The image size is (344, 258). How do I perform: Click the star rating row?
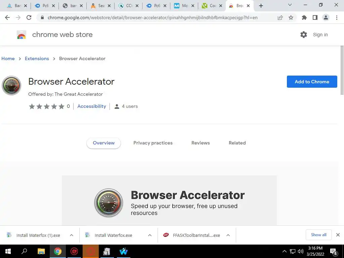click(x=47, y=106)
